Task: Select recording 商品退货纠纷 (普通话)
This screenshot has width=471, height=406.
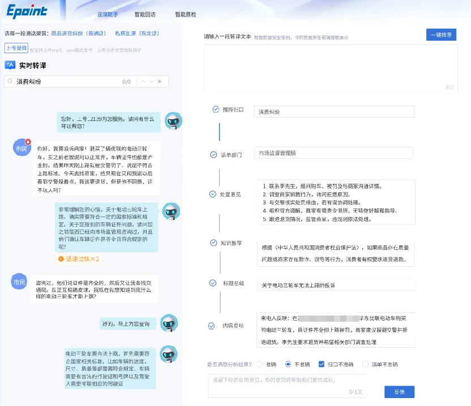Action: (x=78, y=33)
